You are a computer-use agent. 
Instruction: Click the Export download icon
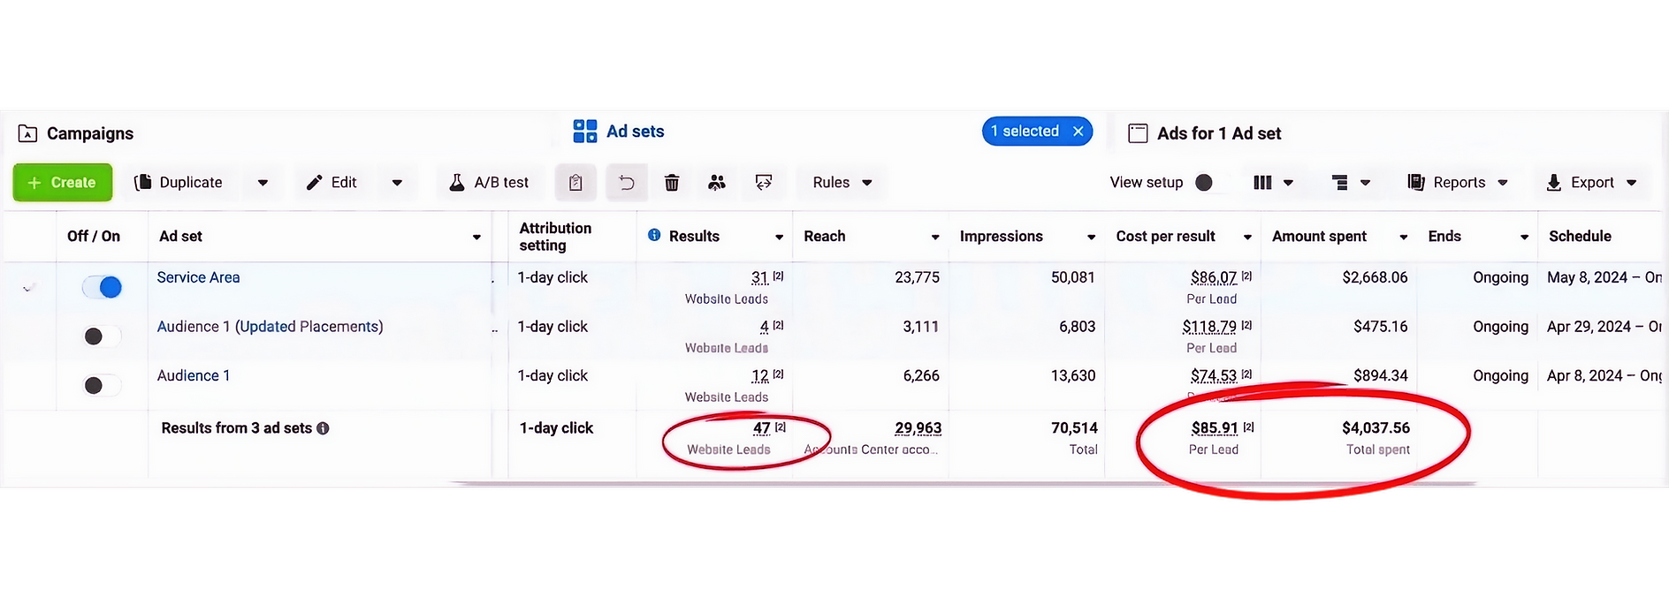1554,183
